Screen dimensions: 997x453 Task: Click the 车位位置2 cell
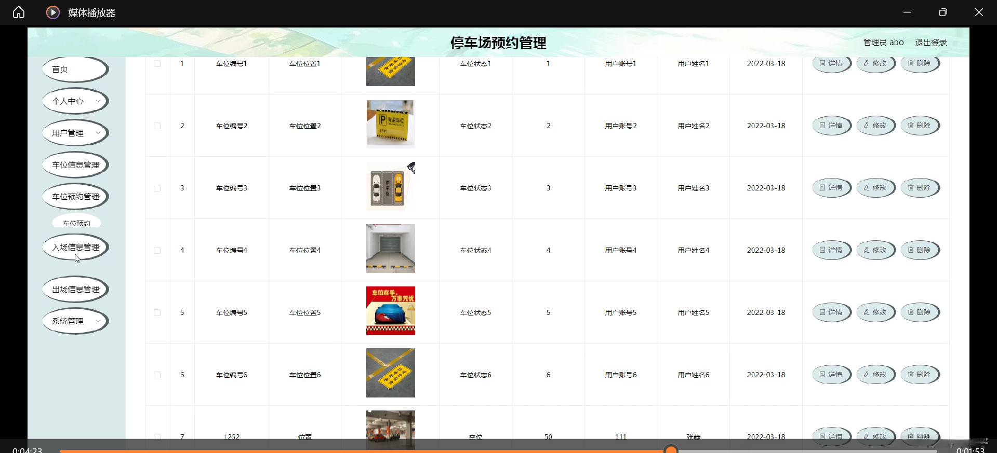[x=305, y=126]
